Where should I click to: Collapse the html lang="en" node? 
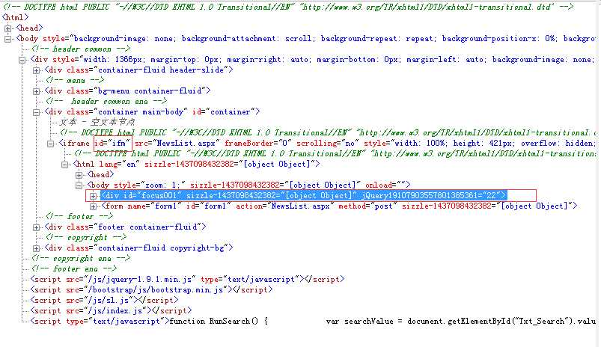pyautogui.click(x=64, y=165)
